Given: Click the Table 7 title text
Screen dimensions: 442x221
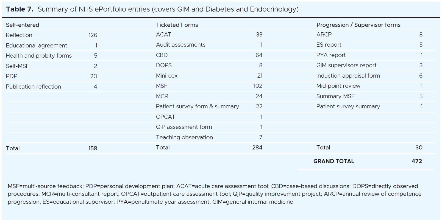Looking at the screenshot, I should click(152, 9).
